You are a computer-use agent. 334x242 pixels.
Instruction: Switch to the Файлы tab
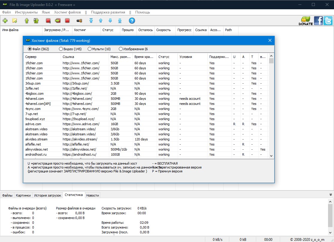(x=7, y=195)
